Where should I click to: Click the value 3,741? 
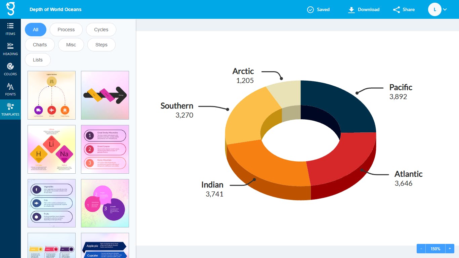[215, 194]
